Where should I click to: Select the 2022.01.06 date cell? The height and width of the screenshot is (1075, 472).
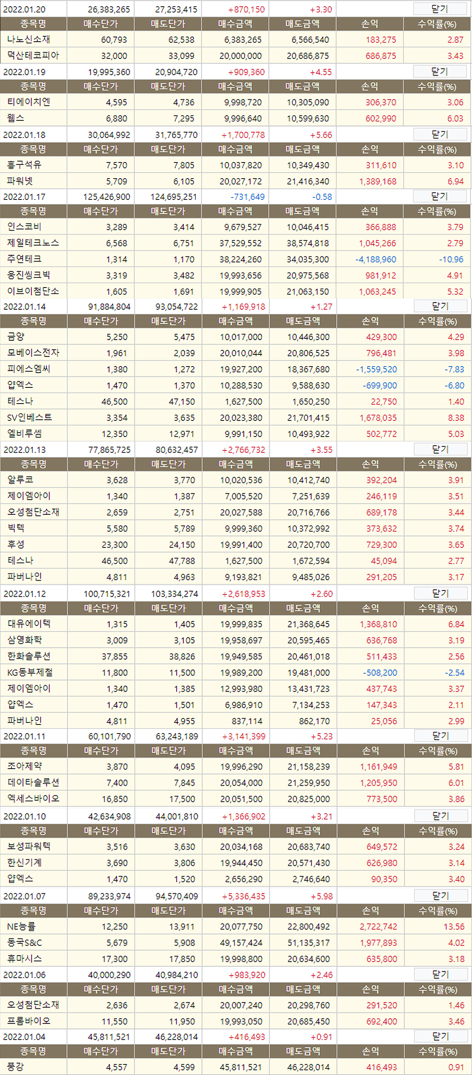point(25,975)
